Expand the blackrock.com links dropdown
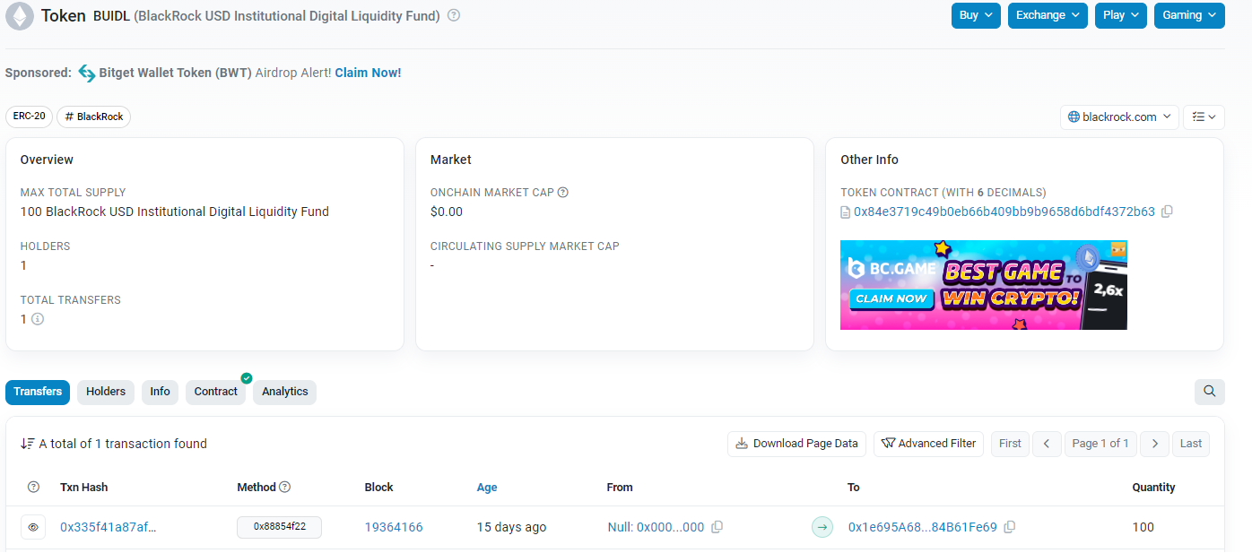1252x553 pixels. pyautogui.click(x=1119, y=117)
